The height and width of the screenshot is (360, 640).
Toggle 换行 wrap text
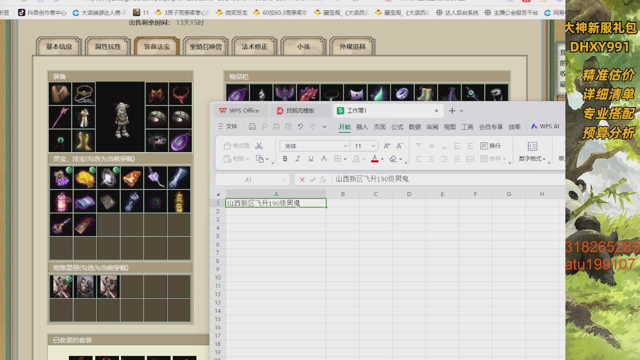tap(490, 146)
